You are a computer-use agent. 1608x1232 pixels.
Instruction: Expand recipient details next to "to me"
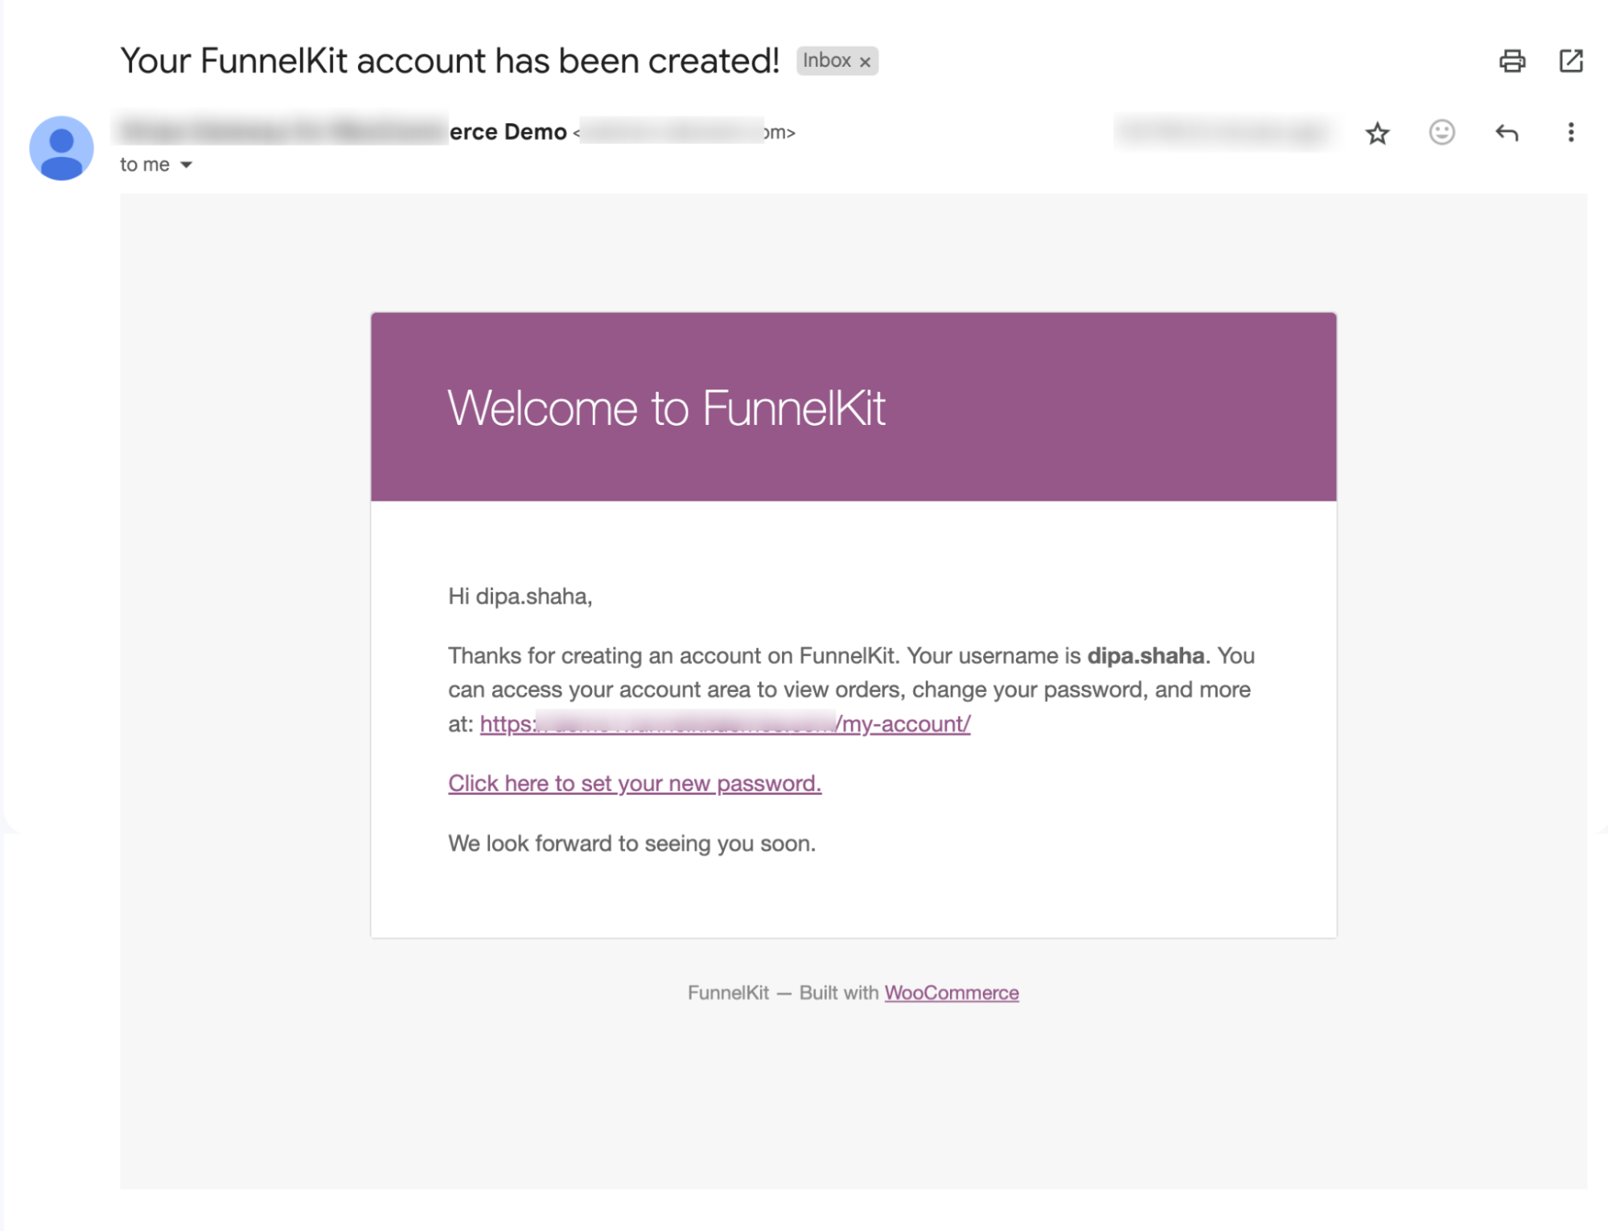click(186, 165)
